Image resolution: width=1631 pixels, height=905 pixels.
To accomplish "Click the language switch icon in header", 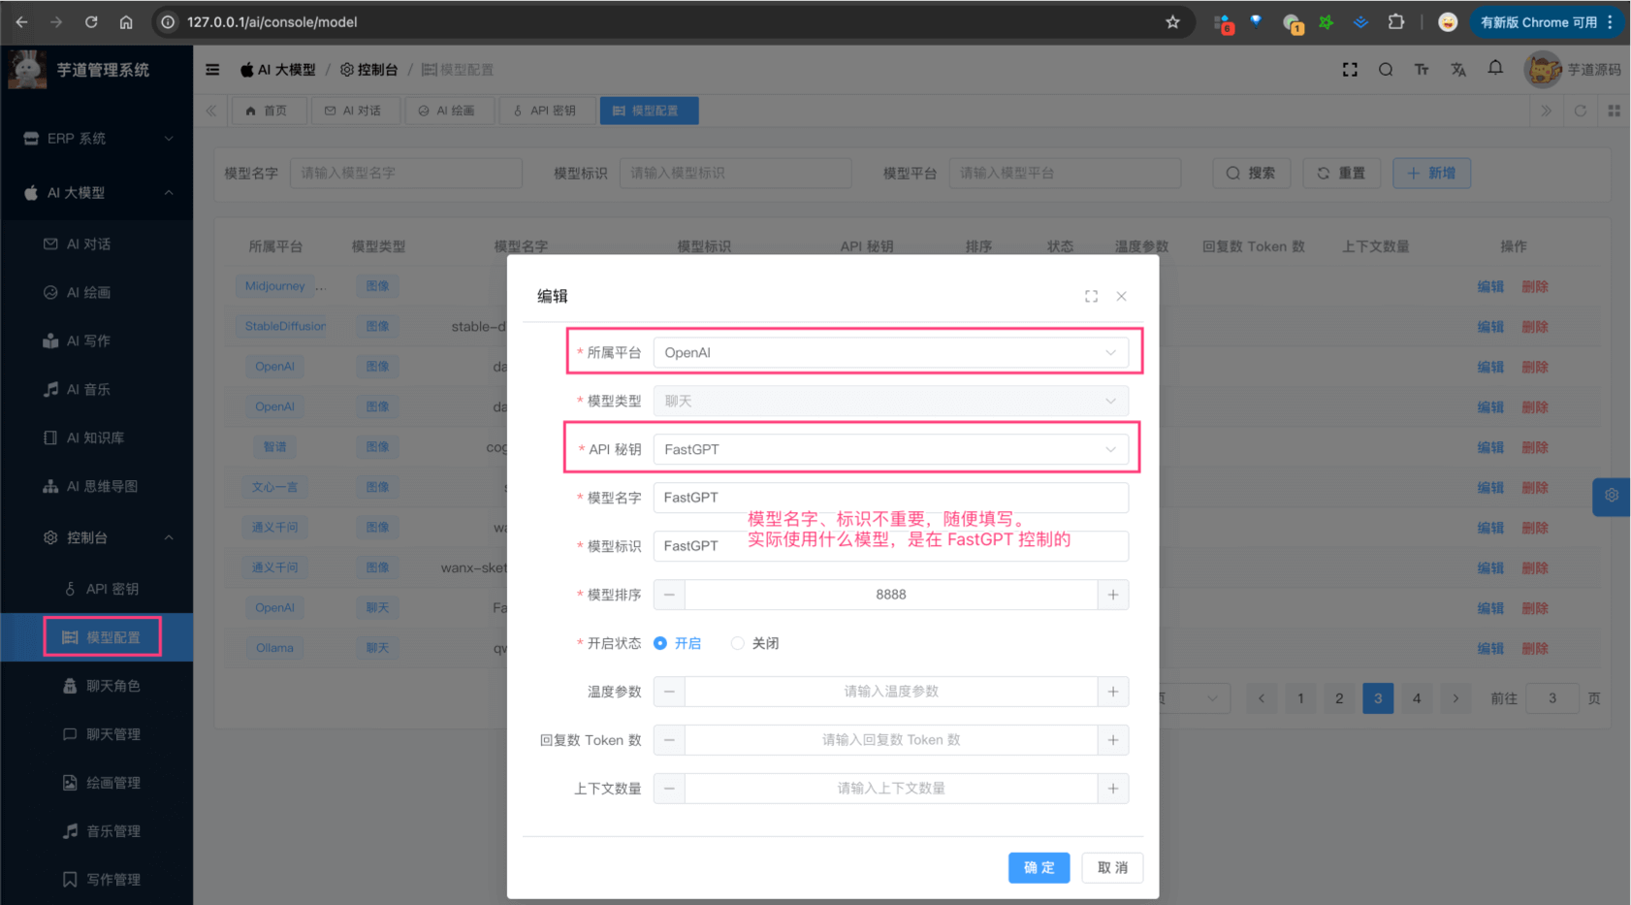I will click(1459, 69).
